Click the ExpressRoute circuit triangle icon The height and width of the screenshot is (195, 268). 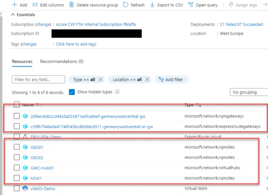(25, 137)
